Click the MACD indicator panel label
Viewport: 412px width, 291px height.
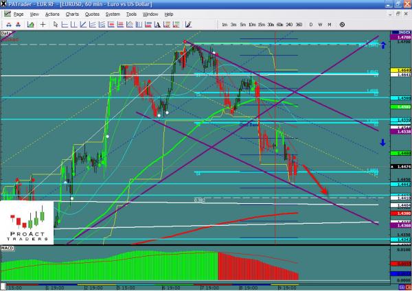[x=8, y=248]
